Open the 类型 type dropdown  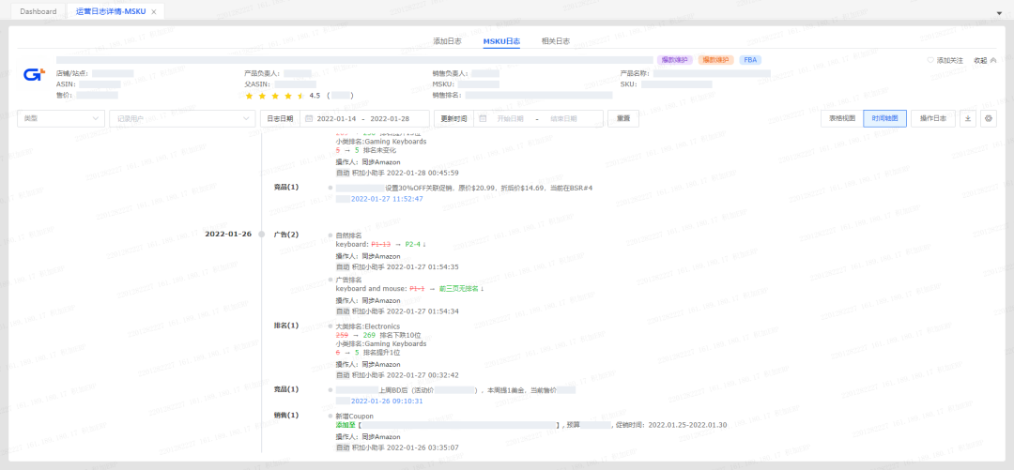pyautogui.click(x=62, y=119)
